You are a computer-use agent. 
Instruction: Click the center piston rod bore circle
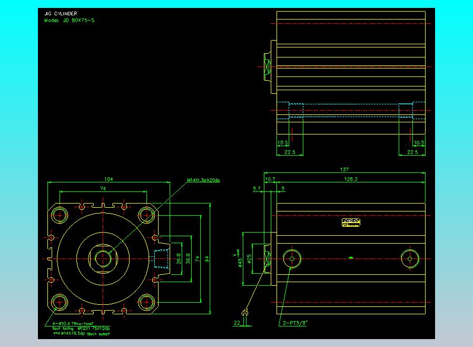(103, 258)
